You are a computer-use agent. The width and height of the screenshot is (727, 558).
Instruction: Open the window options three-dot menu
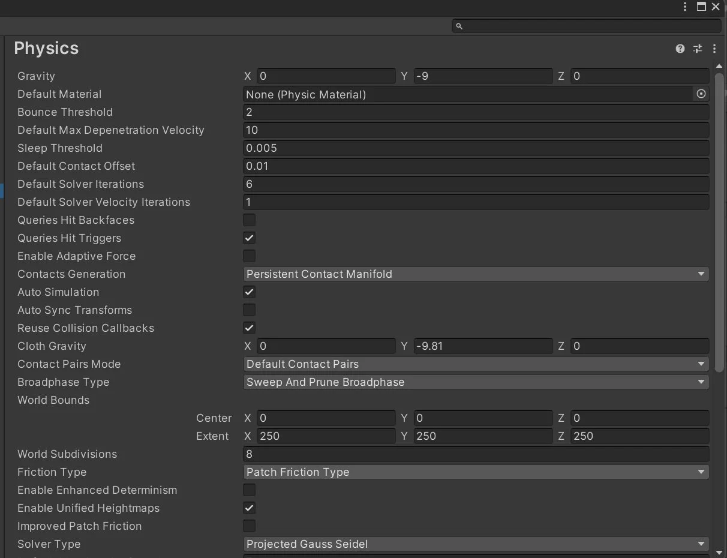click(x=685, y=7)
